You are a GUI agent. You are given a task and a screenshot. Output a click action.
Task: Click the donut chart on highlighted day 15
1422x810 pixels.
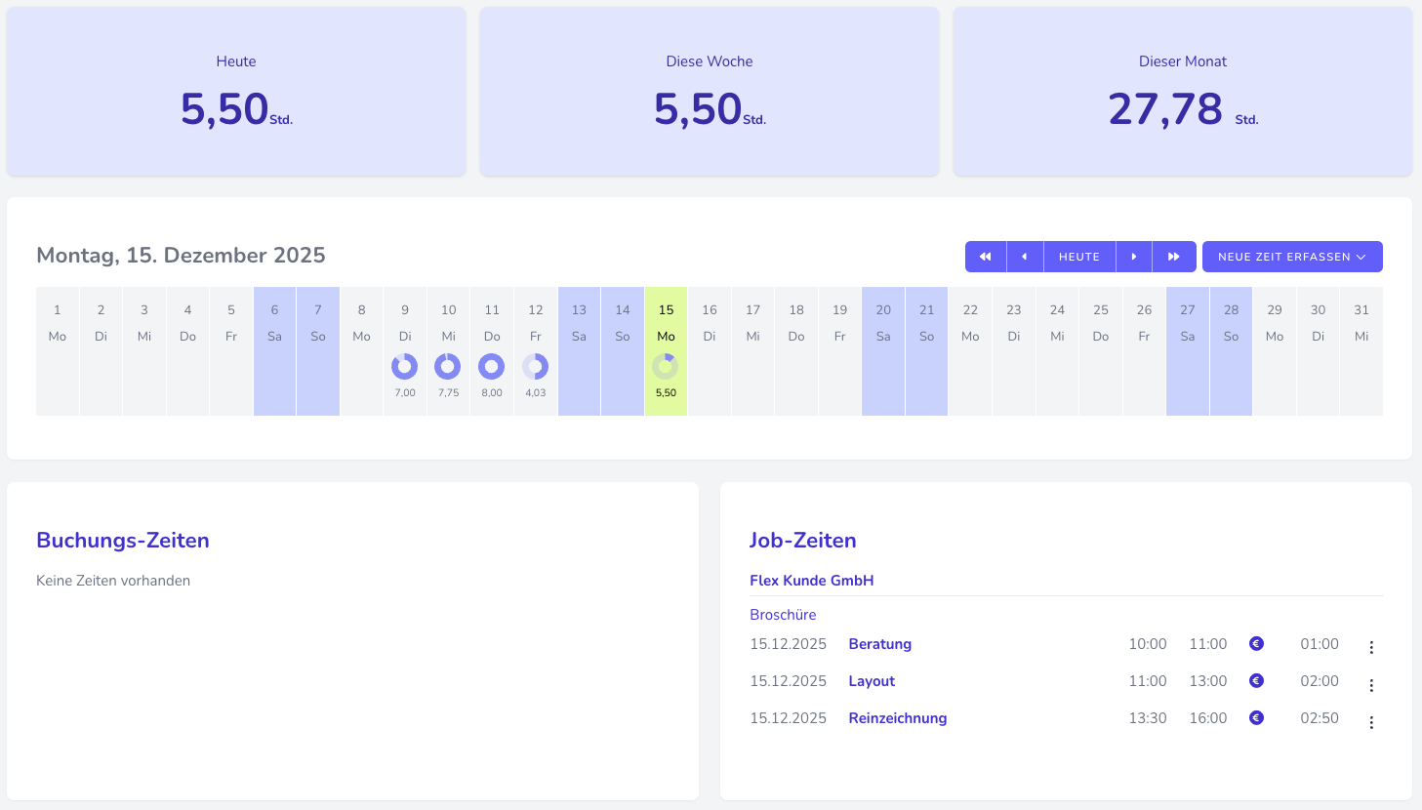coord(666,368)
